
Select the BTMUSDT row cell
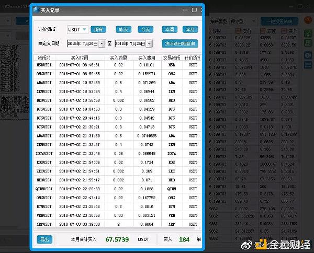click(x=44, y=206)
